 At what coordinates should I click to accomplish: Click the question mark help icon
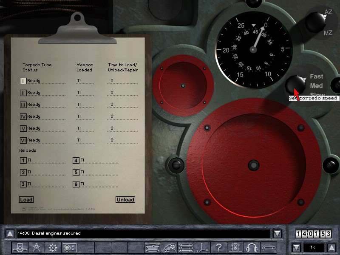[218, 247]
